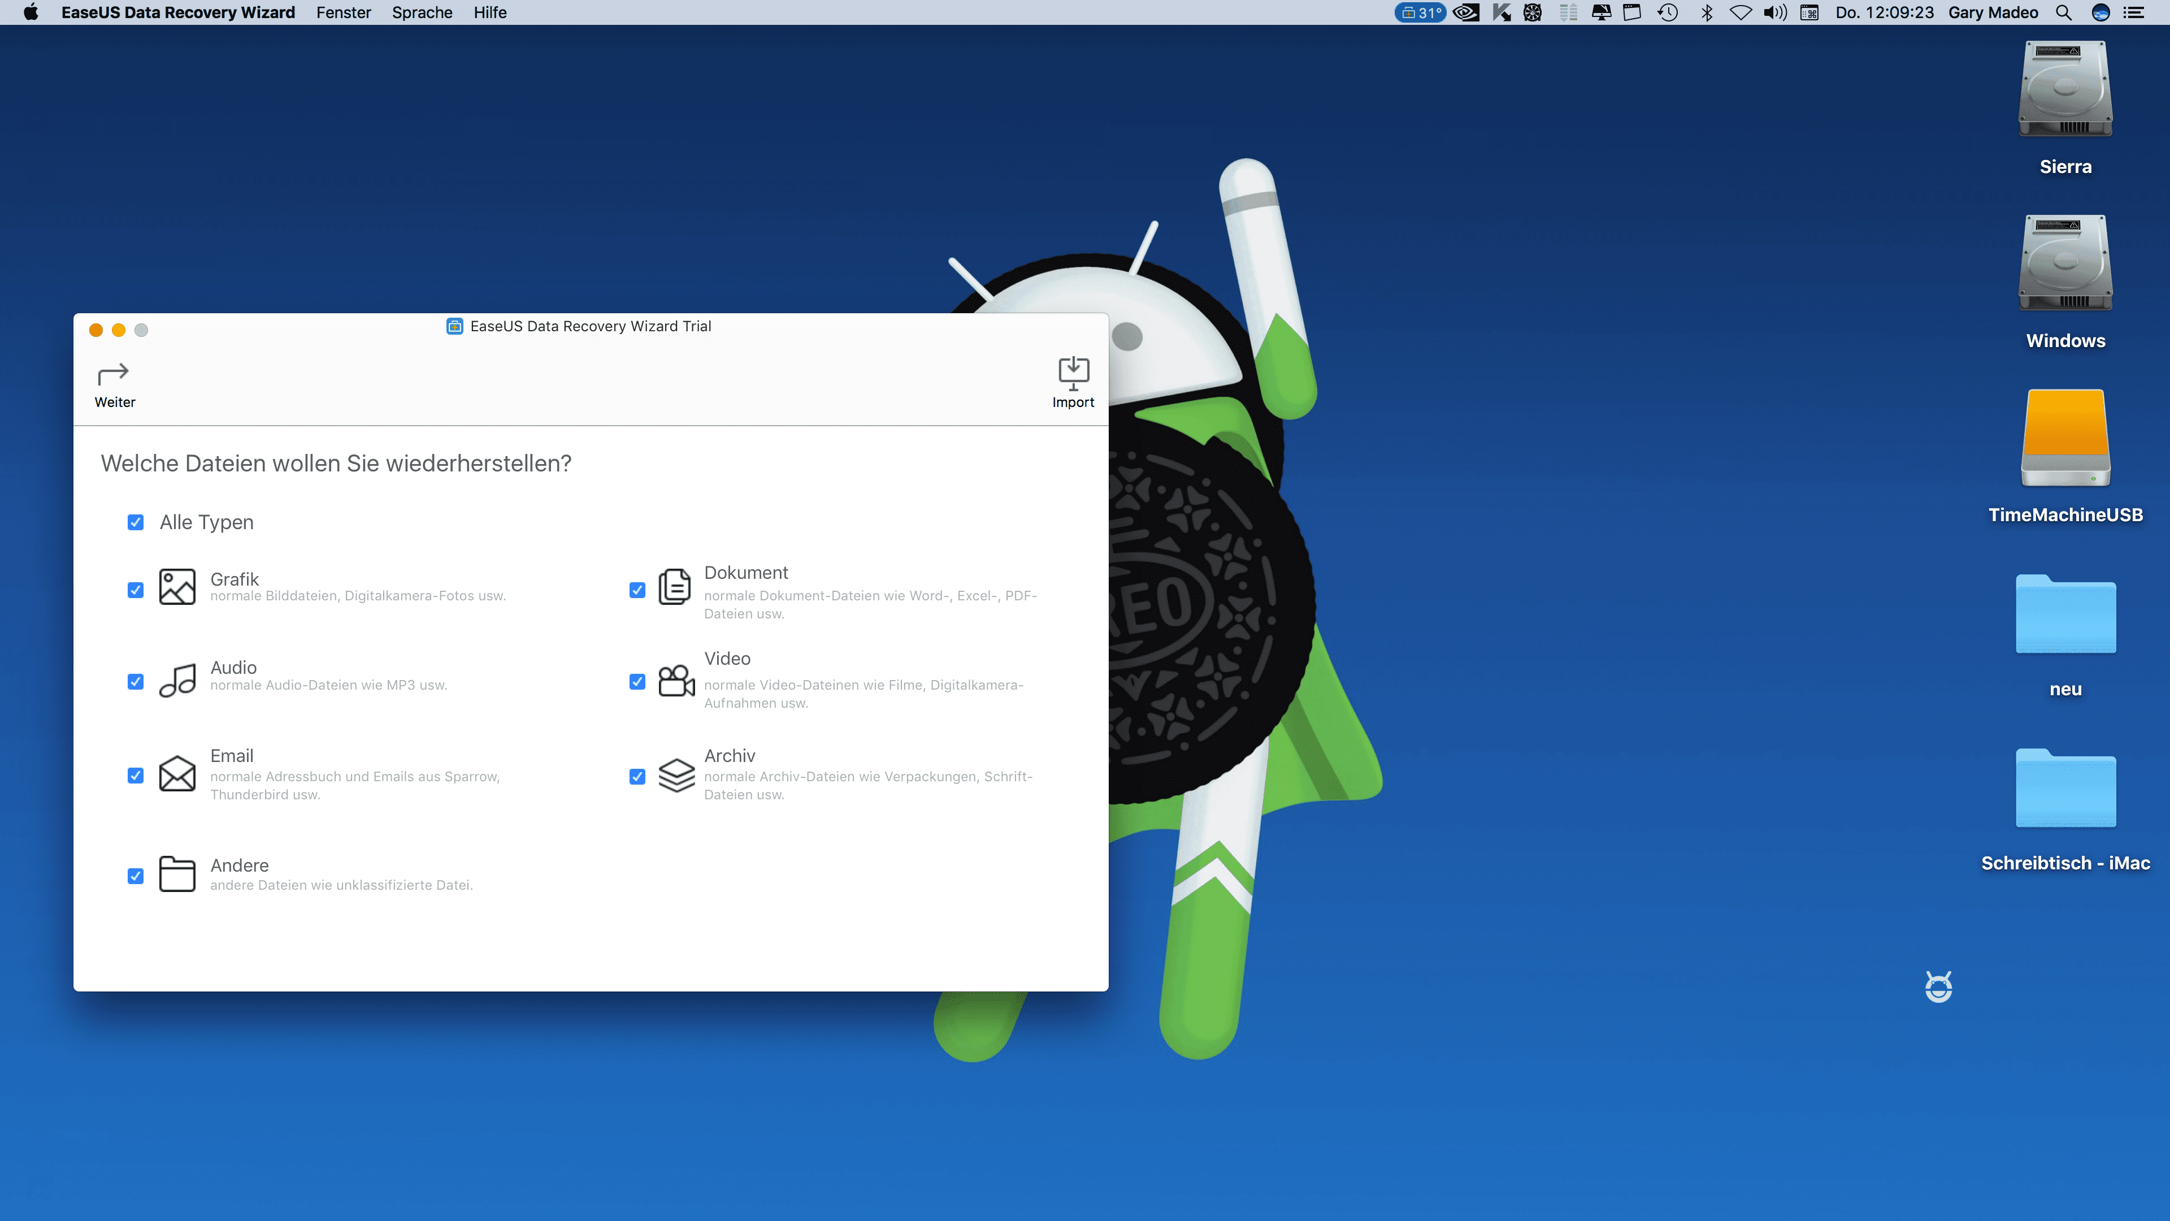Image resolution: width=2170 pixels, height=1221 pixels.
Task: Toggle the Grafik checkbox
Action: (x=136, y=590)
